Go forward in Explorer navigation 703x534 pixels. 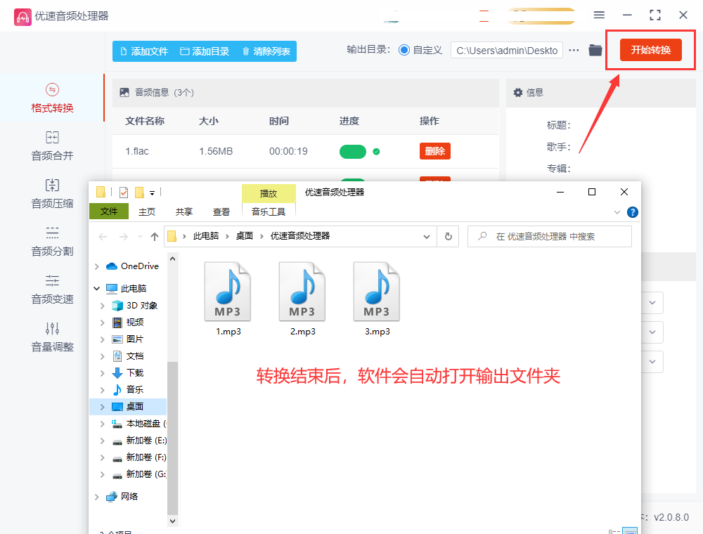[123, 237]
